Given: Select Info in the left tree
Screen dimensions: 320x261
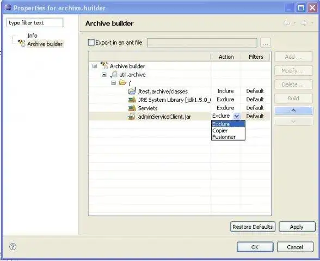Looking at the screenshot, I should pyautogui.click(x=32, y=35).
